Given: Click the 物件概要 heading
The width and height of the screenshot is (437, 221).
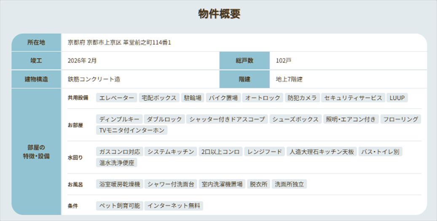Looking at the screenshot, I should pyautogui.click(x=219, y=13).
